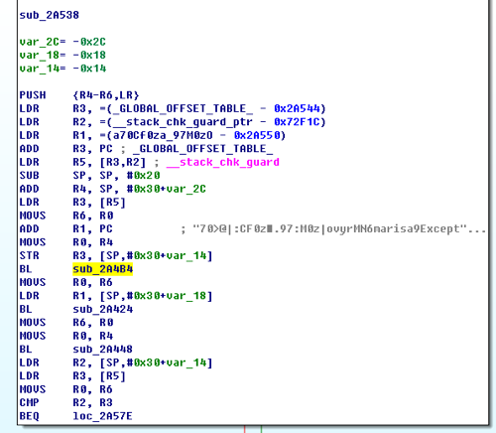Click the var_18 operand in the LDR R1 line
This screenshot has height=433, width=496.
click(186, 296)
